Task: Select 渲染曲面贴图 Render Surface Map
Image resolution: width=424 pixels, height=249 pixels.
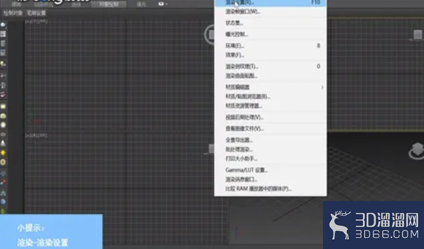Action: tap(270, 76)
